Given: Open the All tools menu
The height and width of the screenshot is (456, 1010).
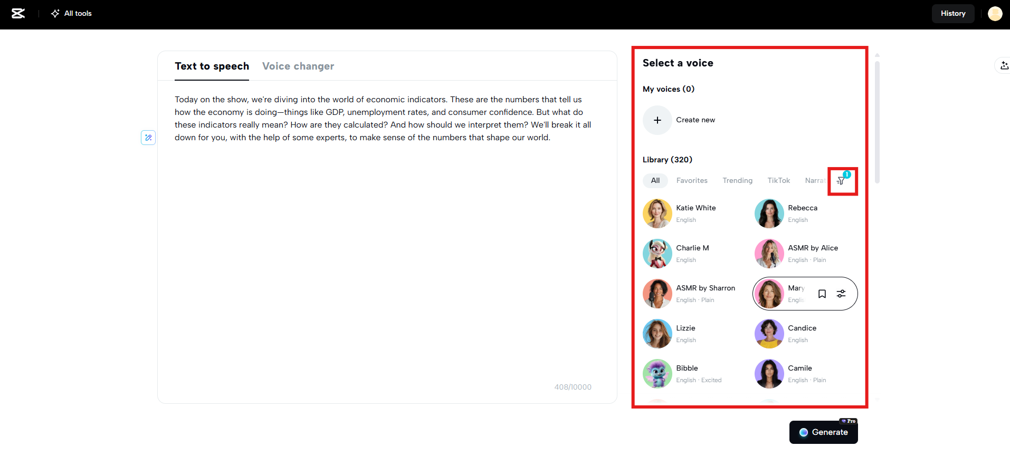Looking at the screenshot, I should point(71,14).
